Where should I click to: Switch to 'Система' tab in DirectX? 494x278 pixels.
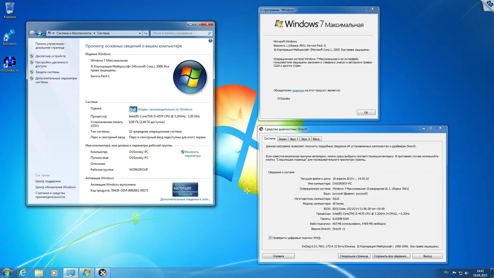[269, 138]
